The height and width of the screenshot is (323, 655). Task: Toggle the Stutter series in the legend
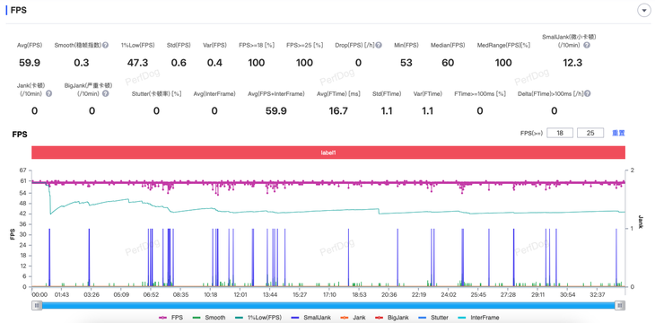[x=432, y=318]
